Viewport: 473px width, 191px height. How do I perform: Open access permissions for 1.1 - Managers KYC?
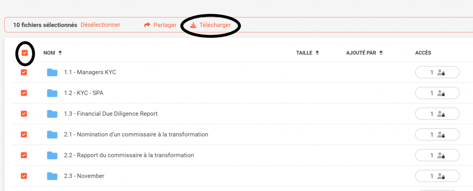[x=437, y=72]
